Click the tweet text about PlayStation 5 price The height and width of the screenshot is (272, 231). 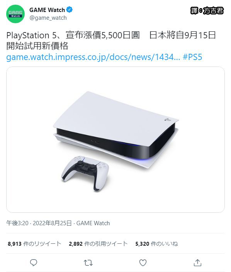point(111,40)
